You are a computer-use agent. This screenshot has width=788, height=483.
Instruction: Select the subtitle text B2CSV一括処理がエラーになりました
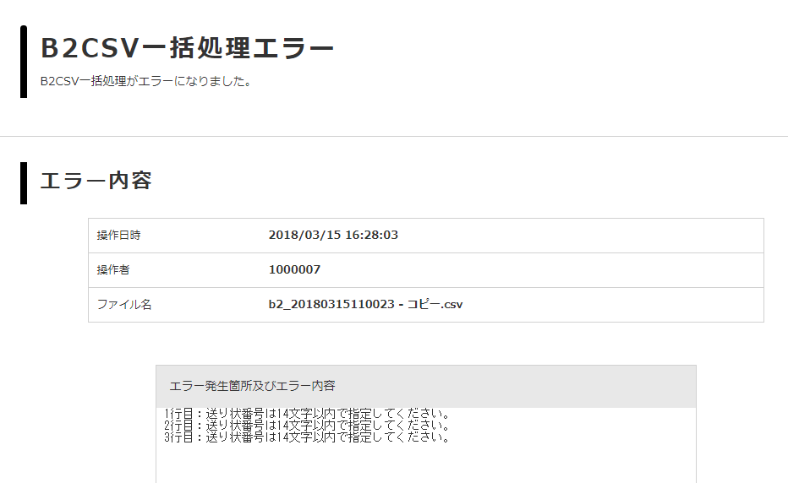(x=145, y=81)
